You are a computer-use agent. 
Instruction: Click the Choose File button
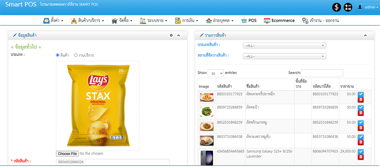tap(67, 154)
